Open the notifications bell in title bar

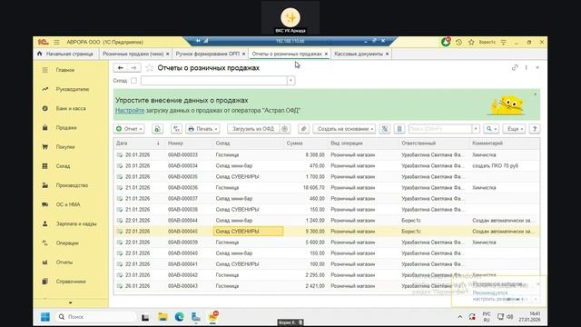click(446, 42)
